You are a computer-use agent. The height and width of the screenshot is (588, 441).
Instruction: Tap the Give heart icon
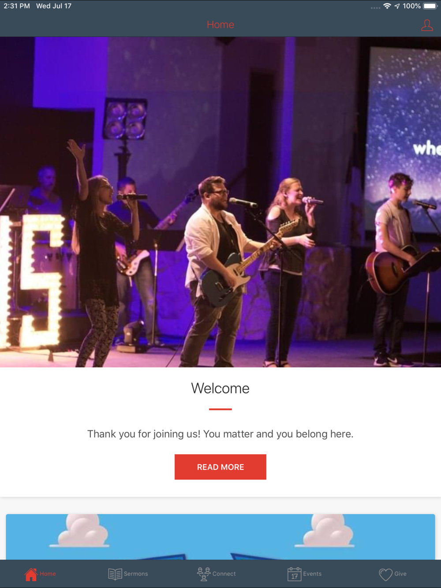click(x=385, y=574)
